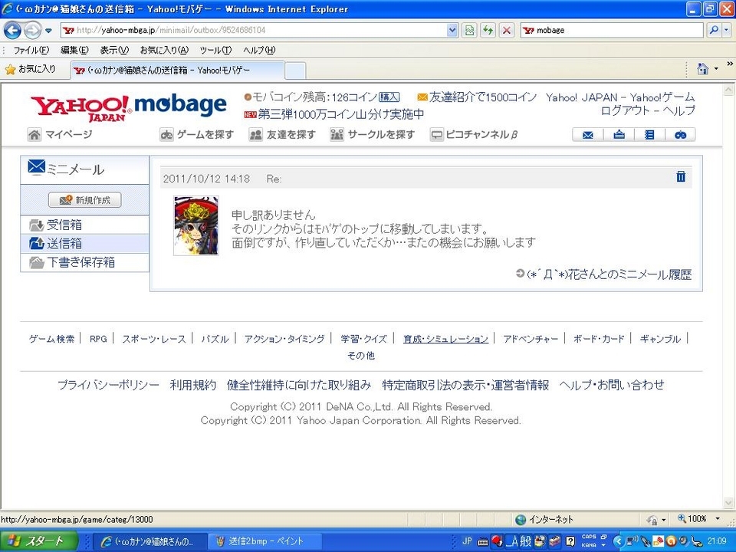The width and height of the screenshot is (736, 552).
Task: Click the 育成・シミュレーション category link
Action: pos(445,339)
